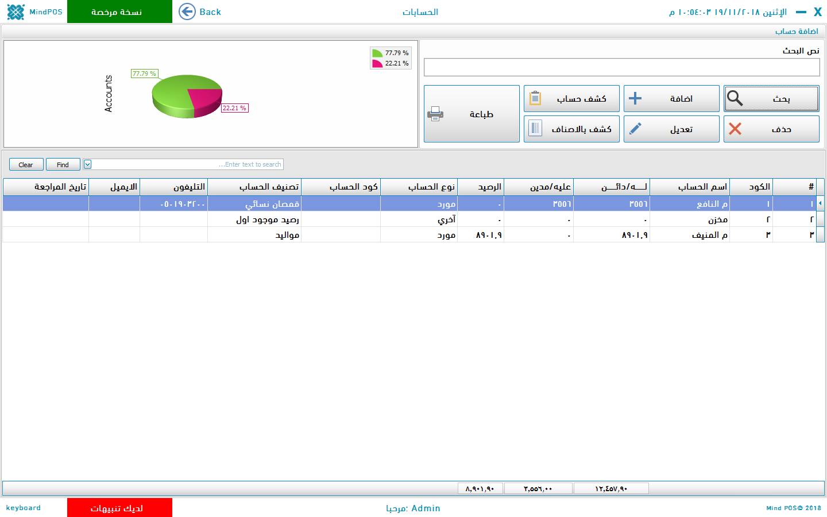827x517 pixels.
Task: Click the red X delete icon
Action: [x=735, y=129]
